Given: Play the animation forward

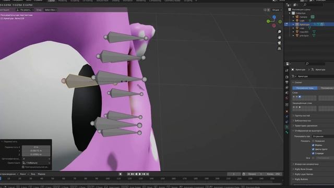Looking at the screenshot, I should tap(140, 174).
